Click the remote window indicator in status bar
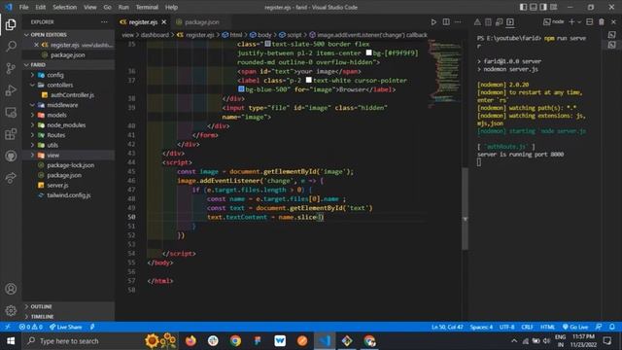Image resolution: width=622 pixels, height=350 pixels. point(8,327)
